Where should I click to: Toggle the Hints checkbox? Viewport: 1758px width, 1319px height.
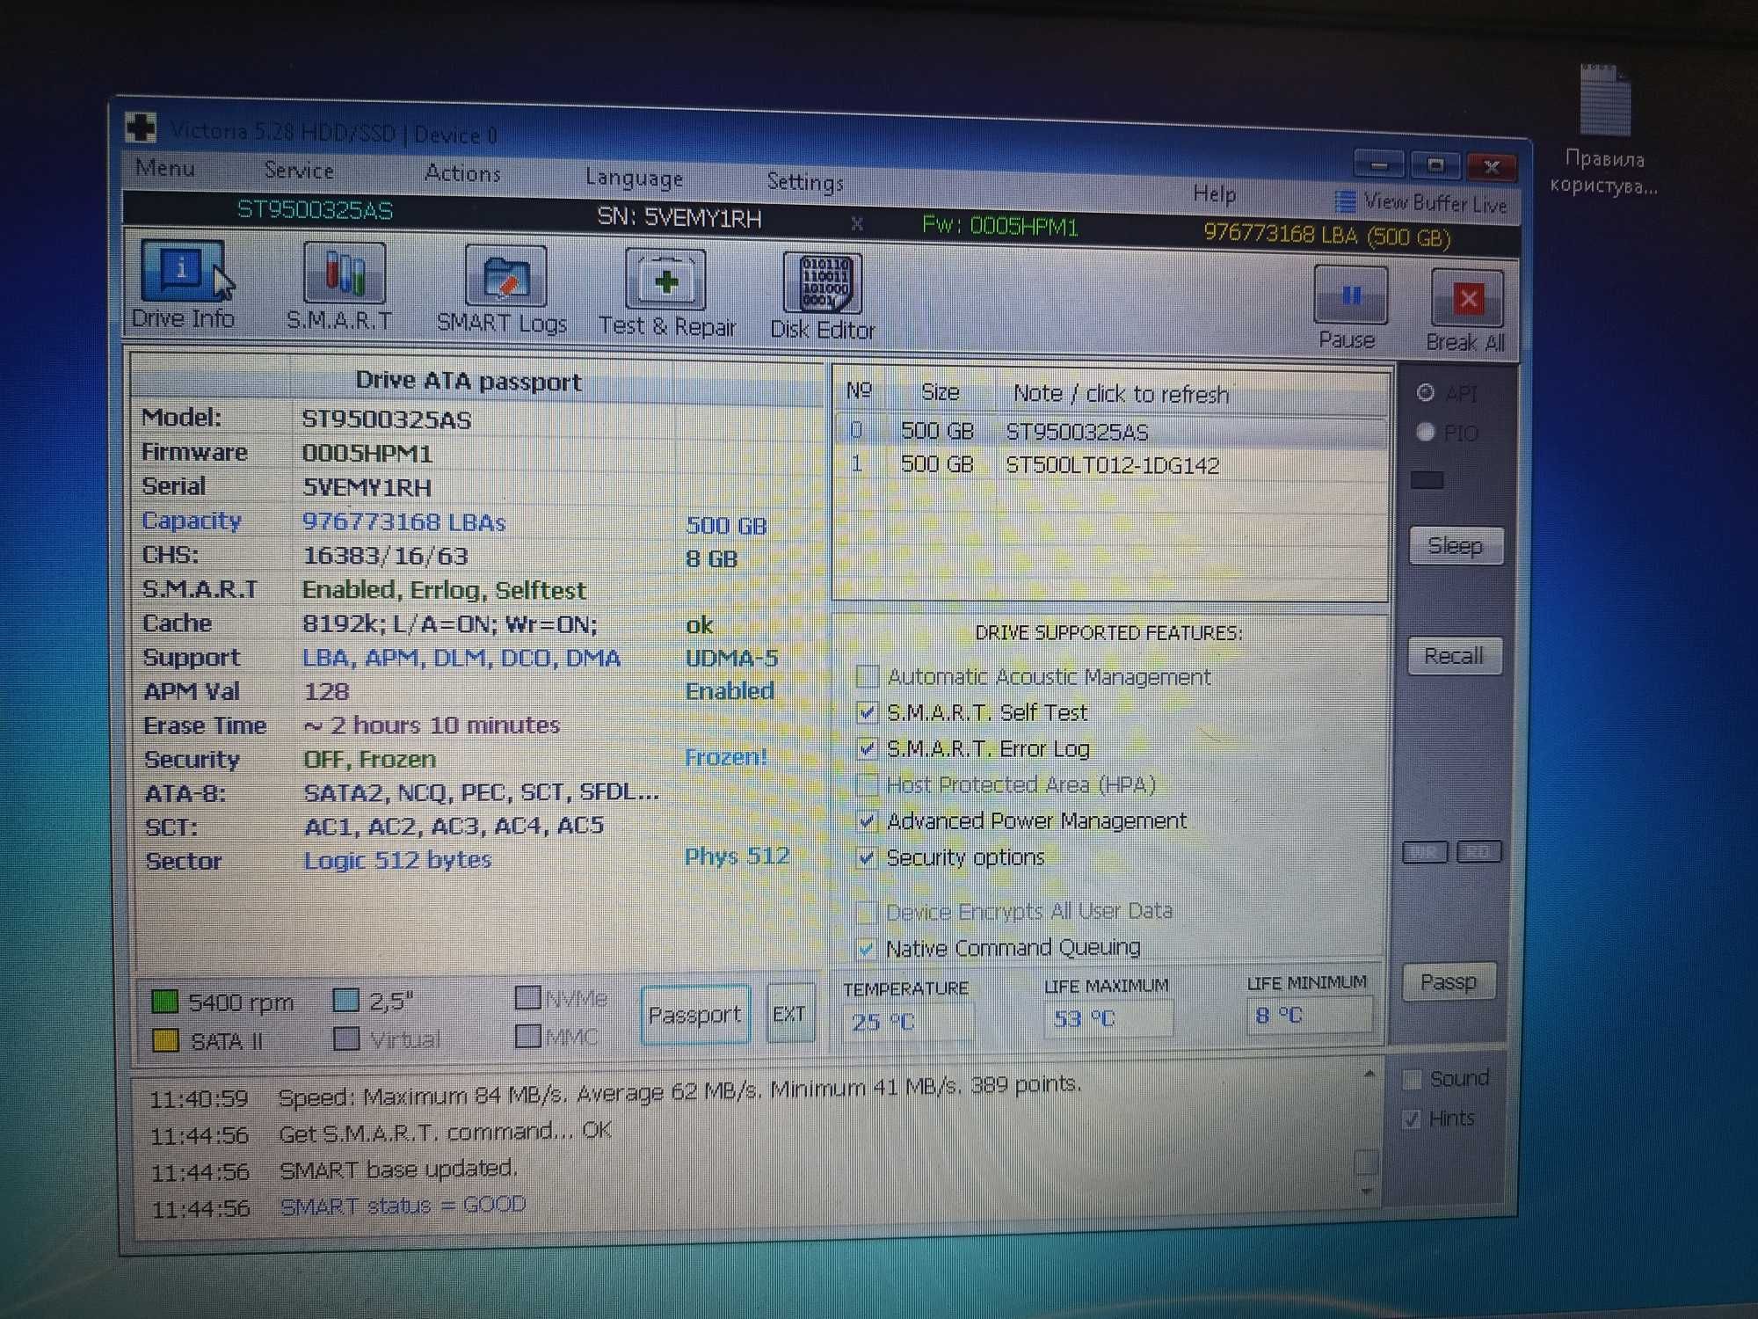(x=1412, y=1119)
